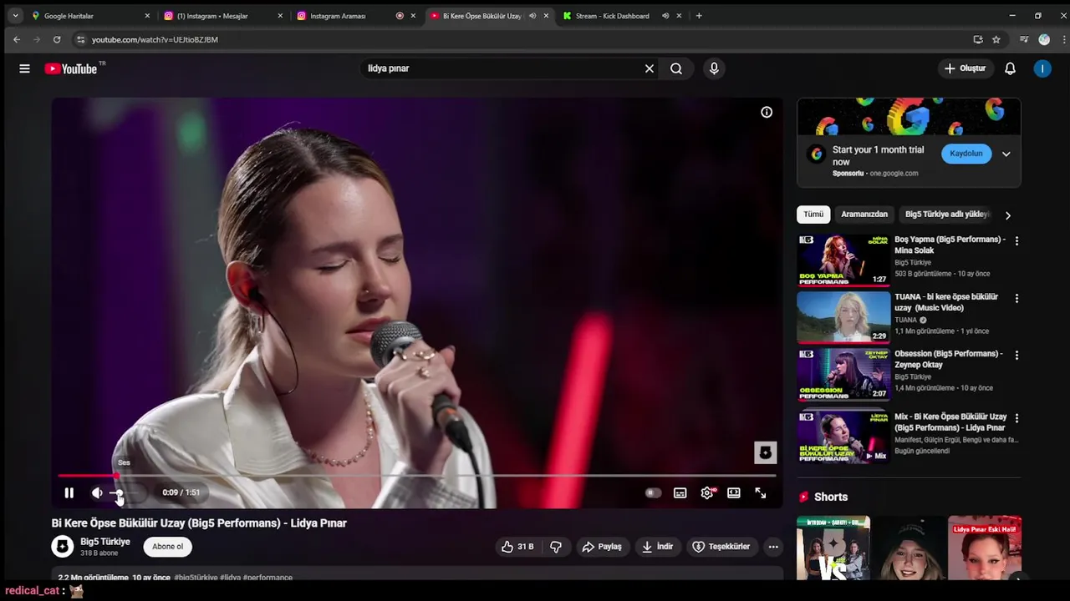Open a new browser tab

coord(699,16)
